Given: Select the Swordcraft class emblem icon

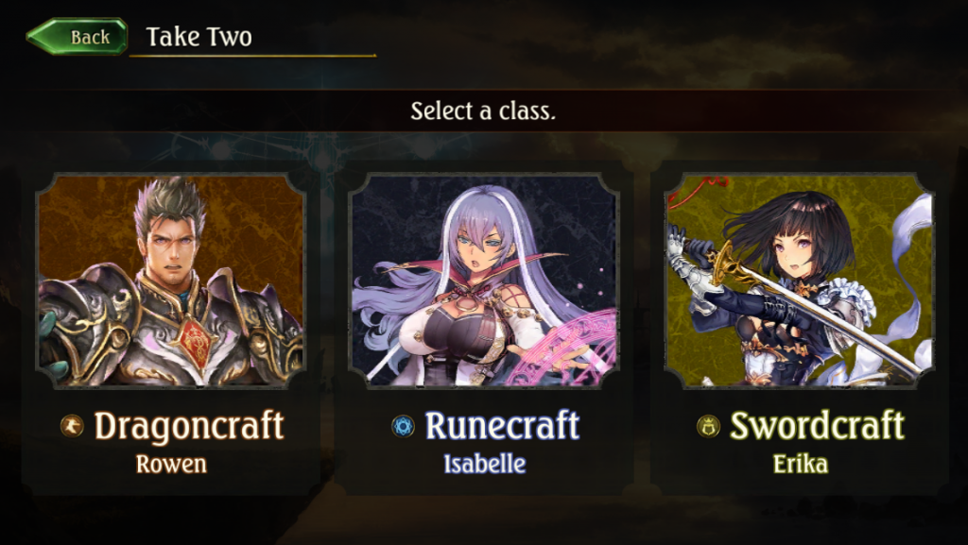Looking at the screenshot, I should (x=708, y=426).
